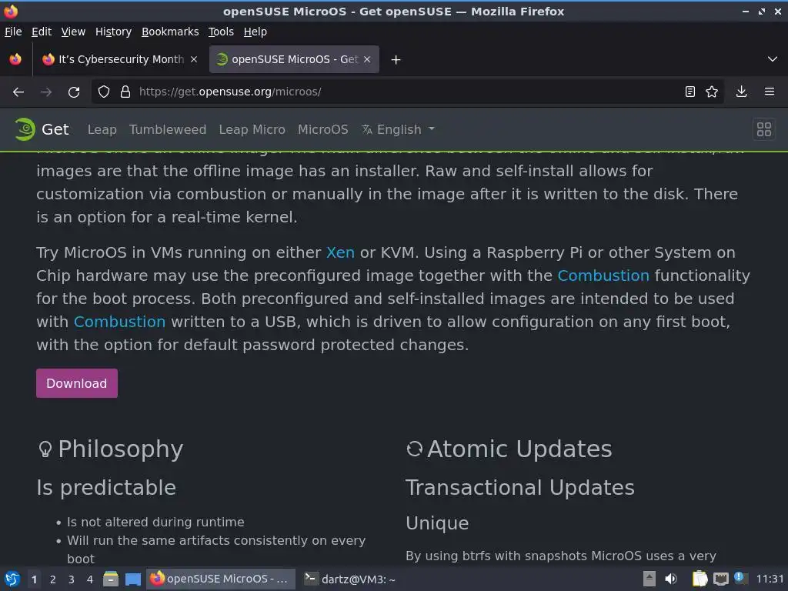Open Firefox application hamburger menu

pos(770,92)
